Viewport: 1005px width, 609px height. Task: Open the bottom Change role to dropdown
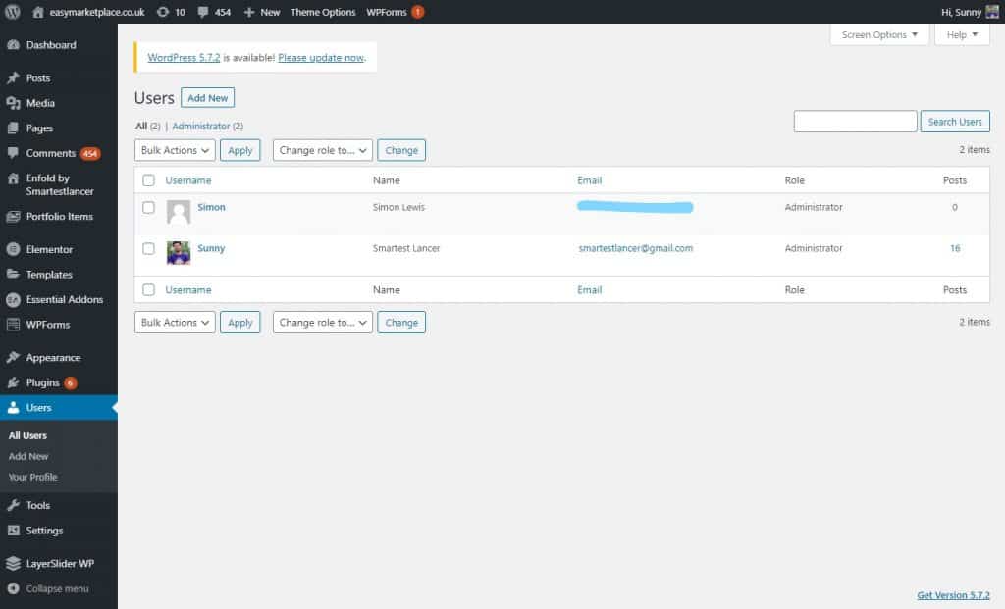[x=322, y=323]
